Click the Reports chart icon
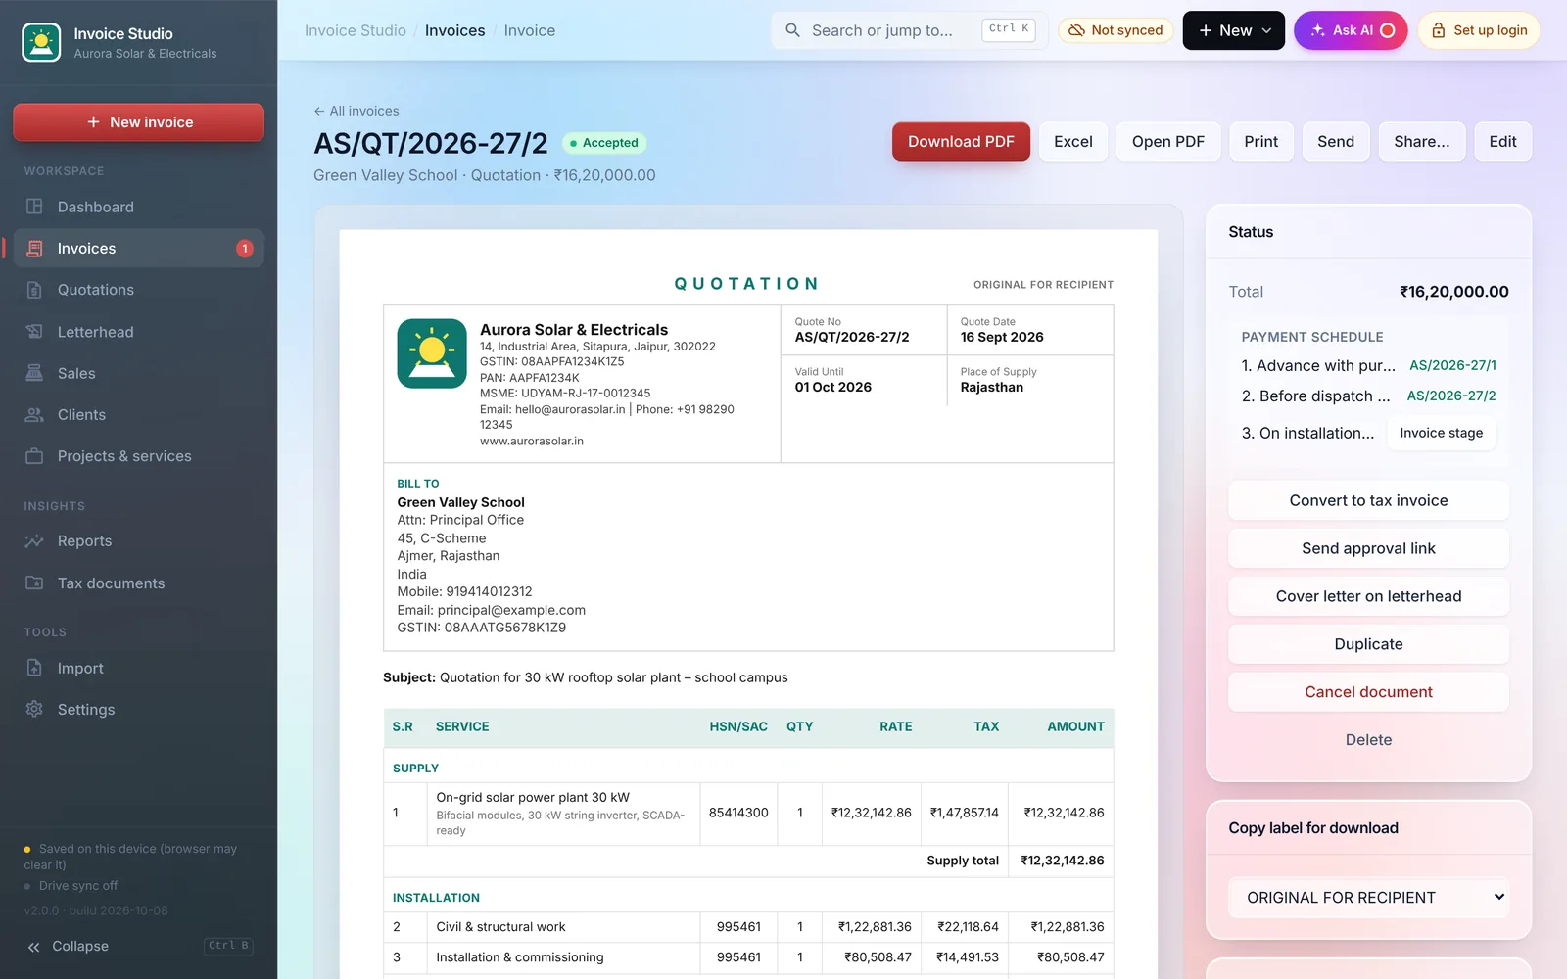The height and width of the screenshot is (979, 1567). pos(34,541)
